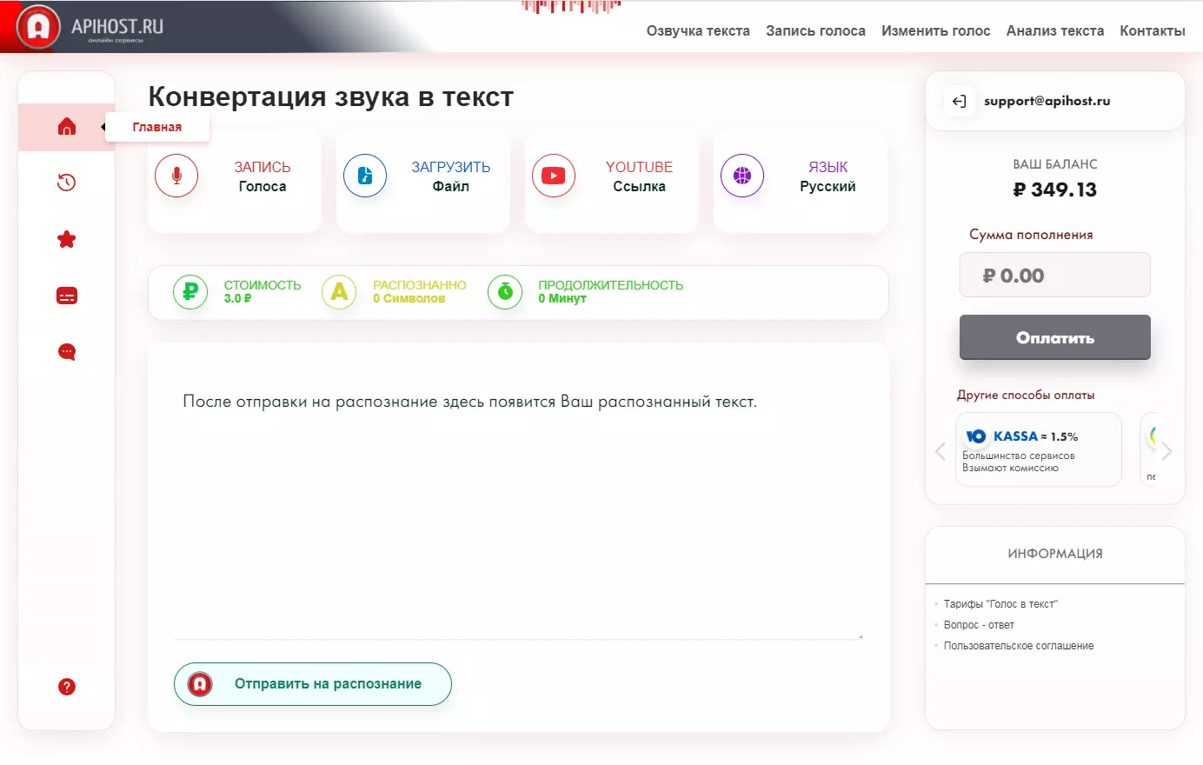Click the ИНФОРМАЦИЯ panel heading
Image resolution: width=1203 pixels, height=765 pixels.
(x=1055, y=554)
